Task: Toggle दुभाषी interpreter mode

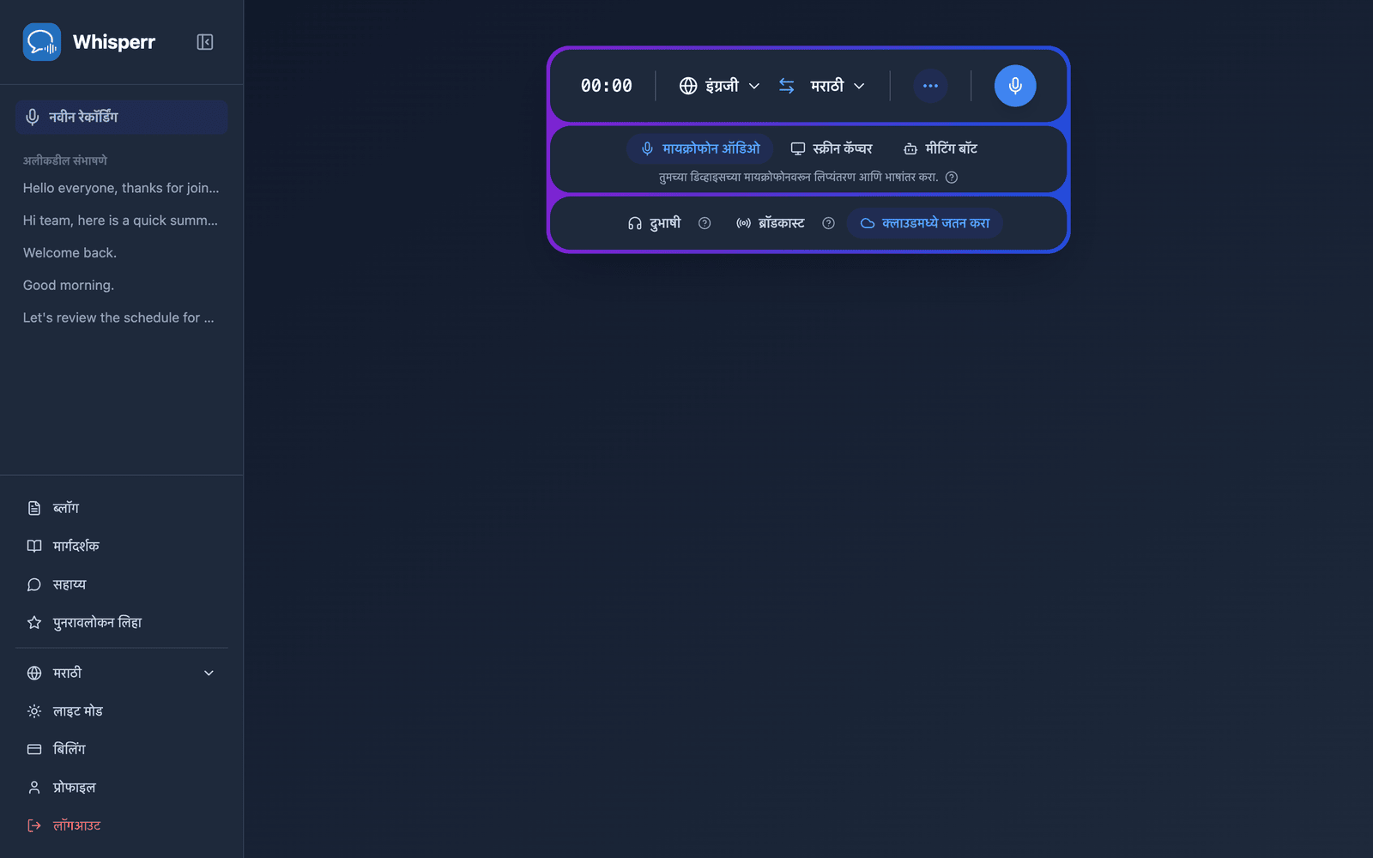Action: point(654,223)
